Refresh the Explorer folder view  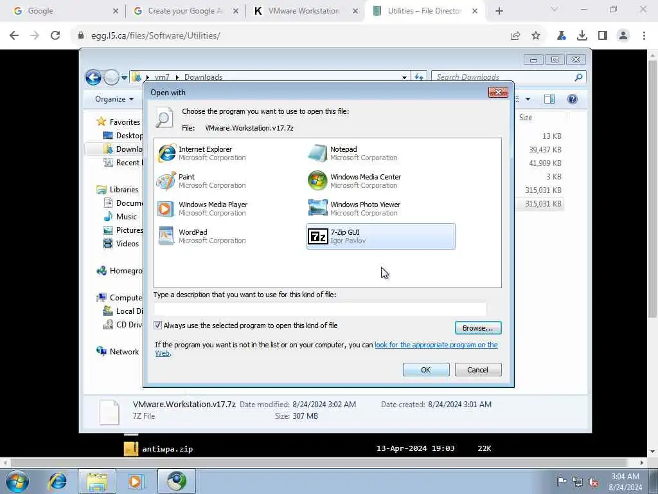[419, 77]
